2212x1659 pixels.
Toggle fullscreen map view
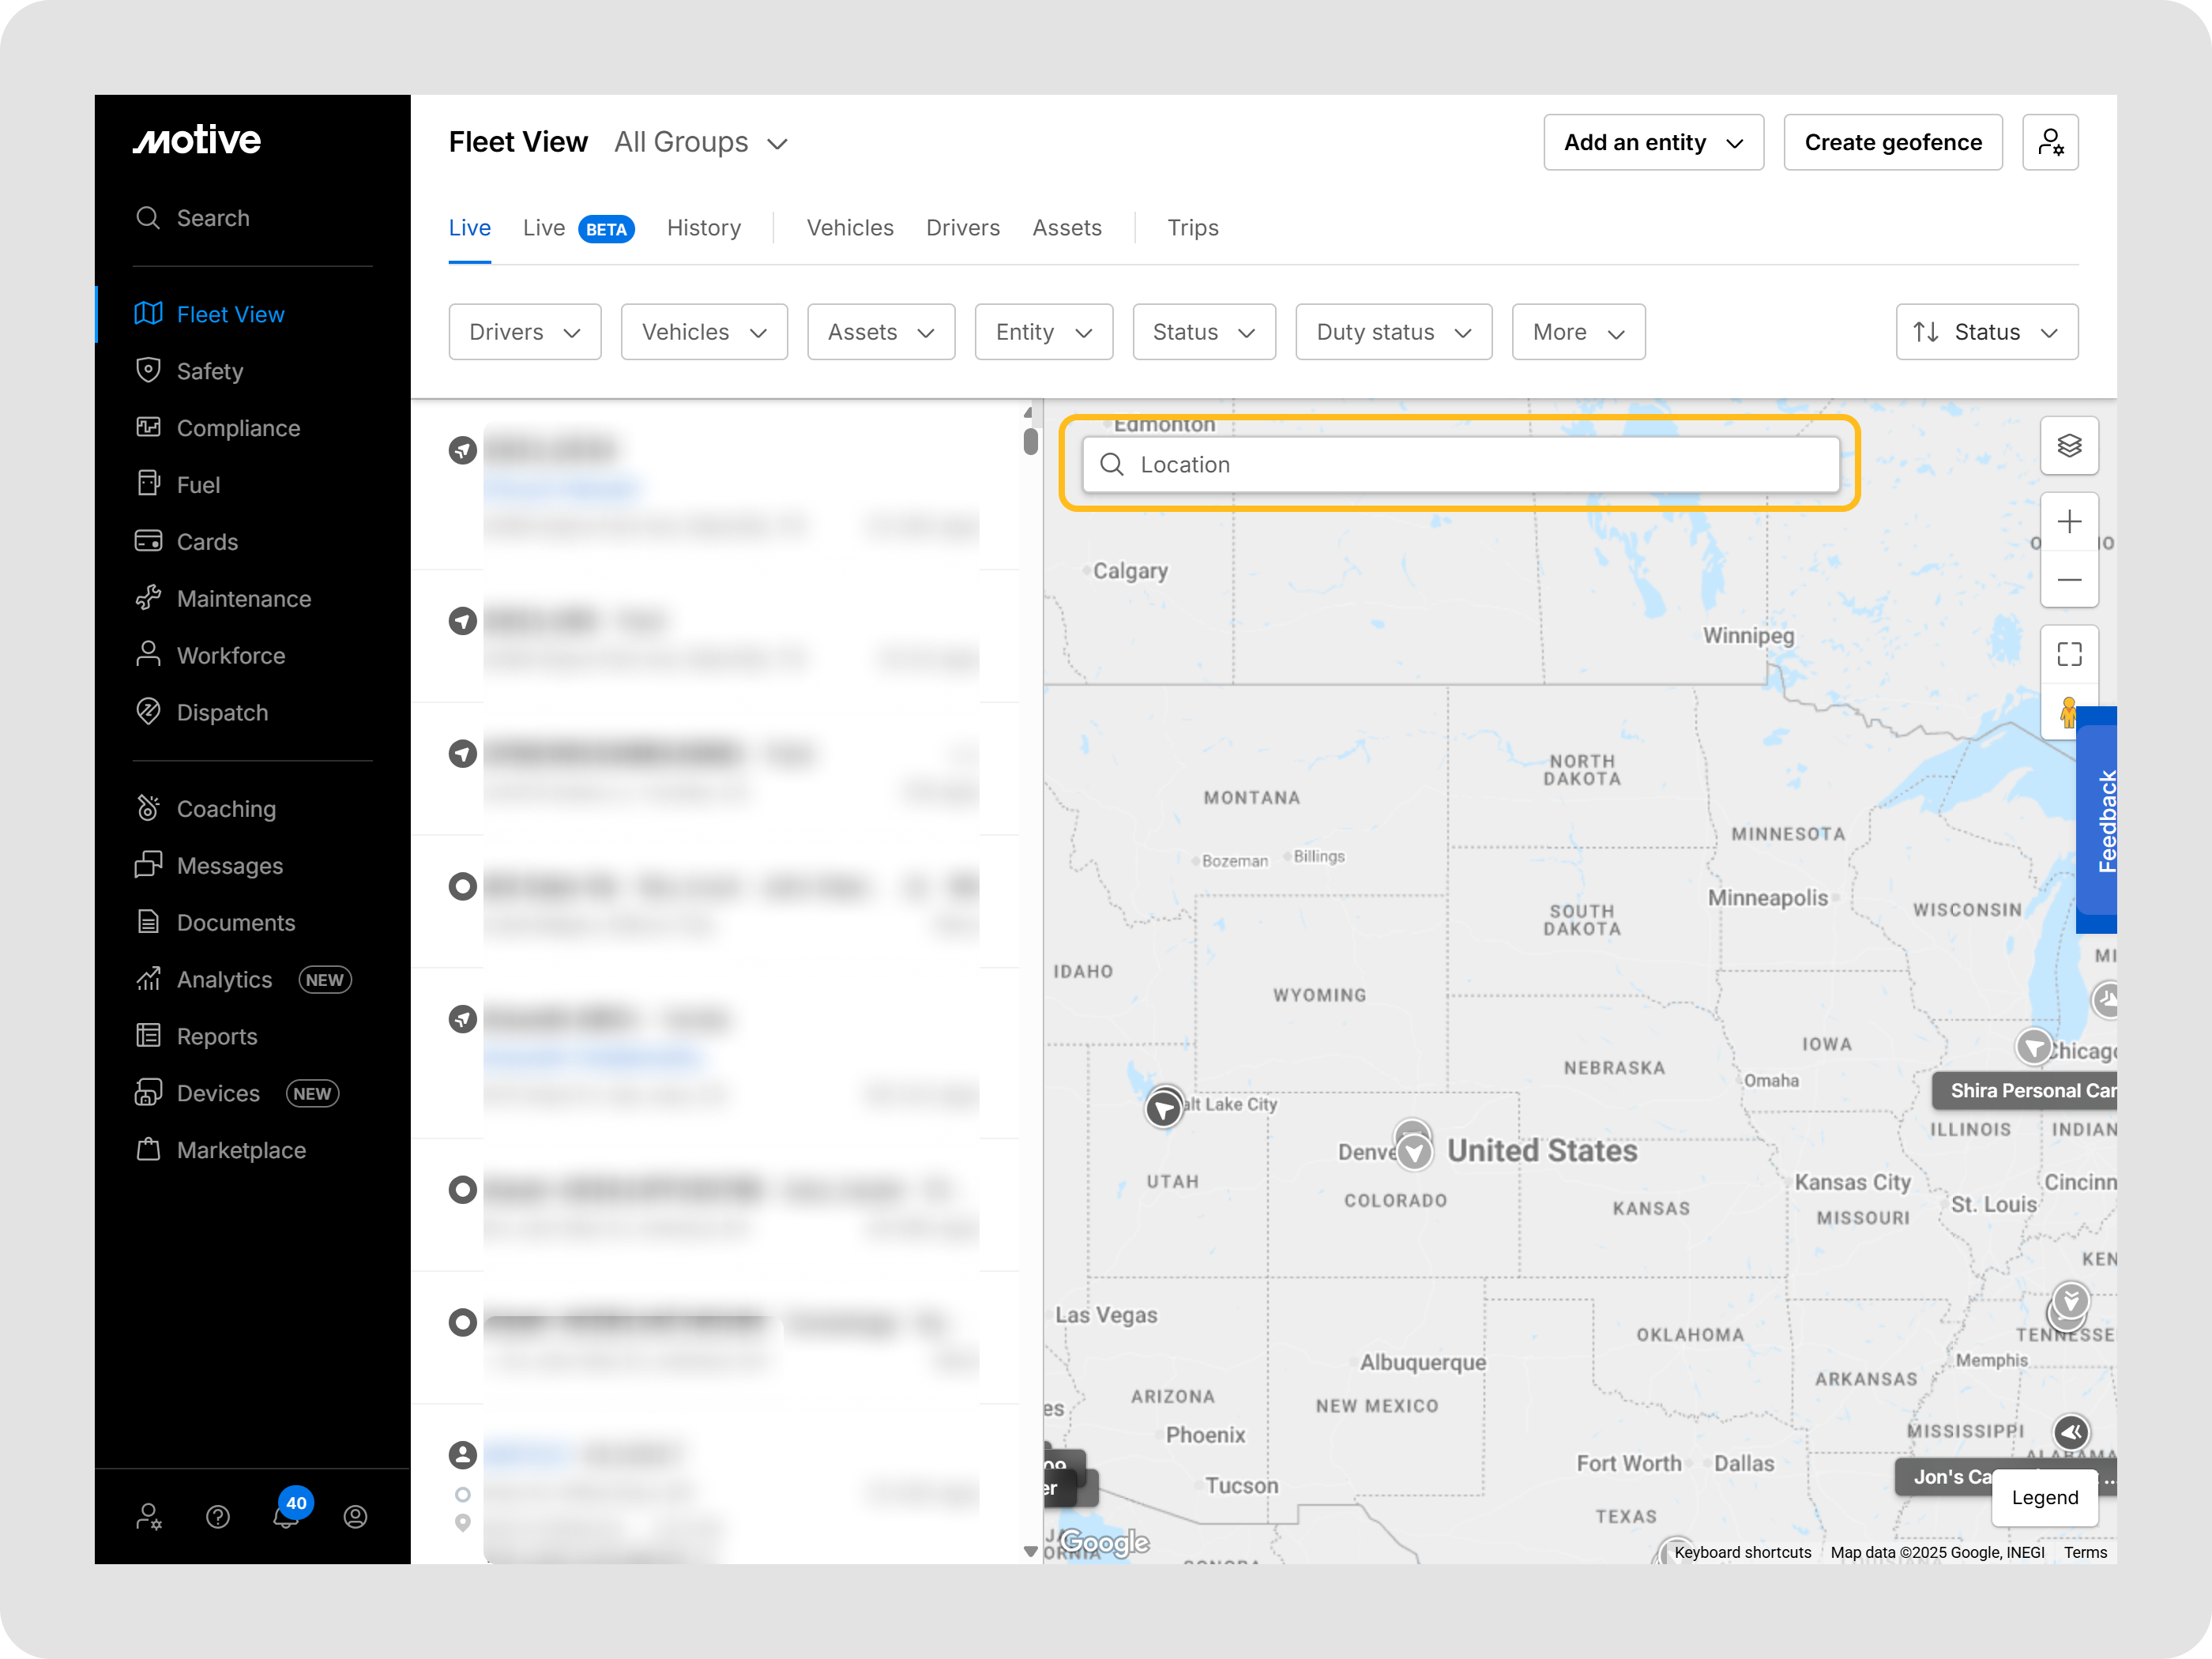2068,655
